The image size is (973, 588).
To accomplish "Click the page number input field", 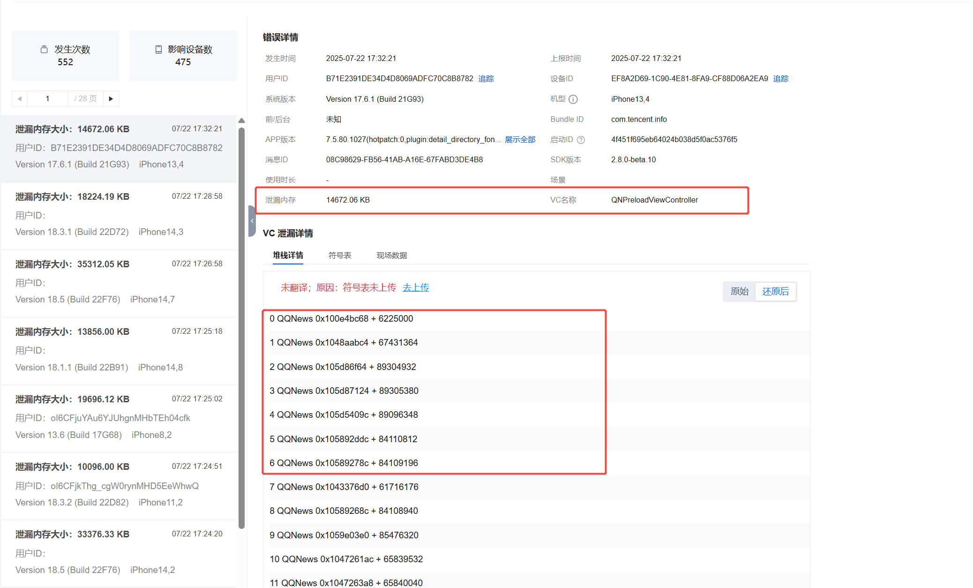I will (47, 99).
